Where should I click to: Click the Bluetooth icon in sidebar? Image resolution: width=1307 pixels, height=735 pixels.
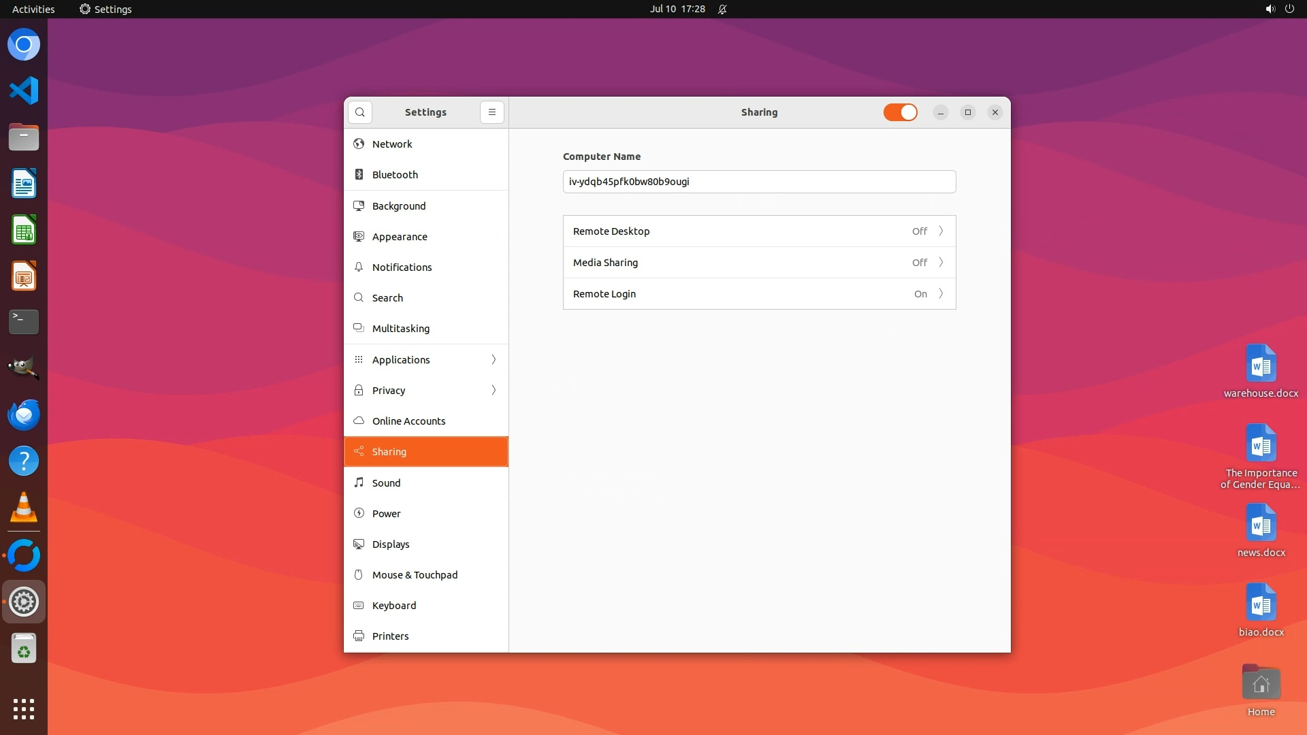click(359, 175)
